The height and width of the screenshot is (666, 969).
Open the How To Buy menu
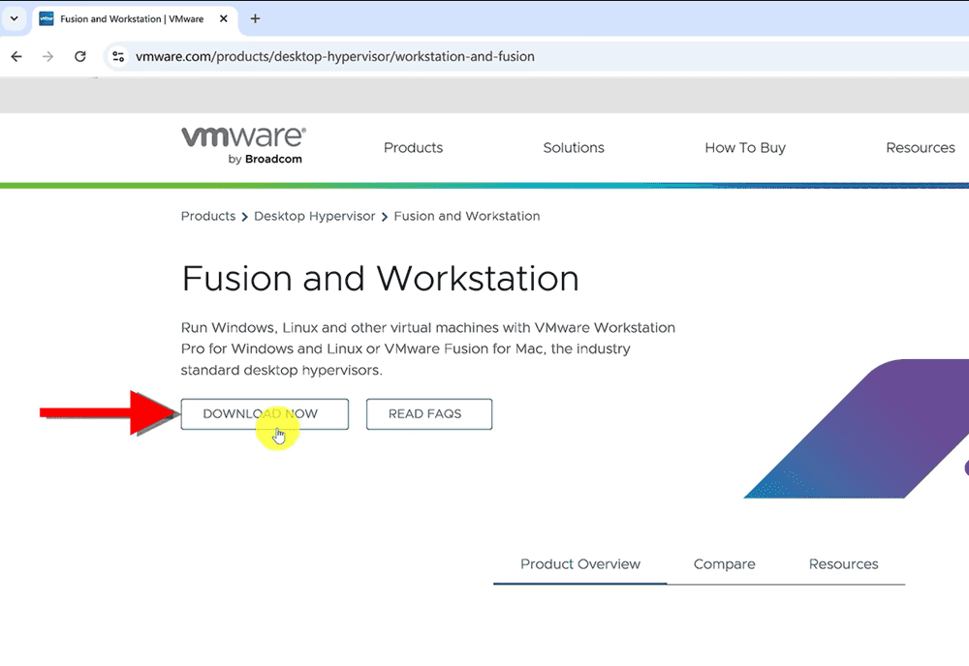(x=745, y=148)
